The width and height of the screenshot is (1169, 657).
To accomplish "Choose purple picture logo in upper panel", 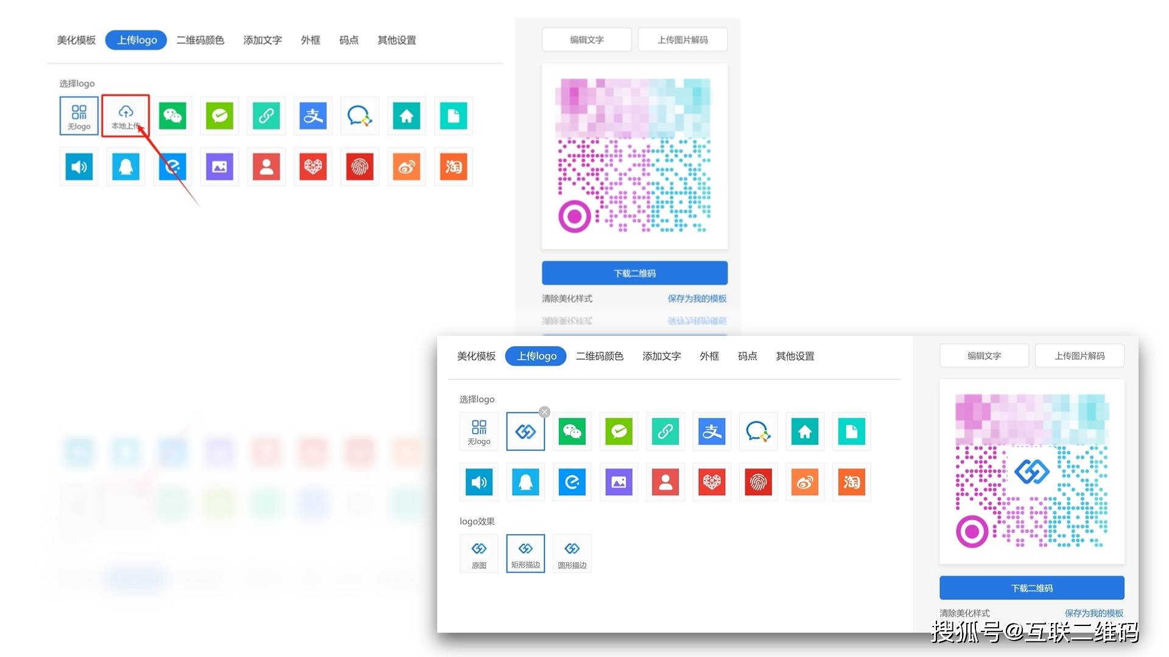I will [219, 167].
